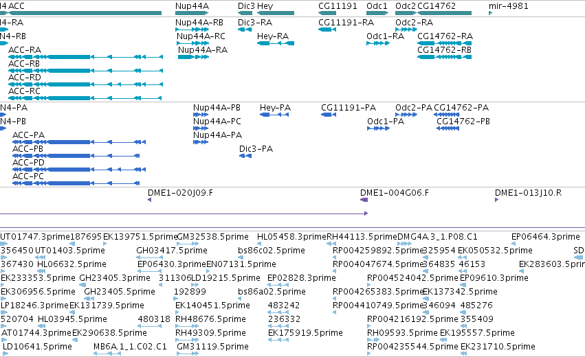This screenshot has height=357, width=585.
Task: Click the DME1-004G06.F clone label
Action: (395, 193)
